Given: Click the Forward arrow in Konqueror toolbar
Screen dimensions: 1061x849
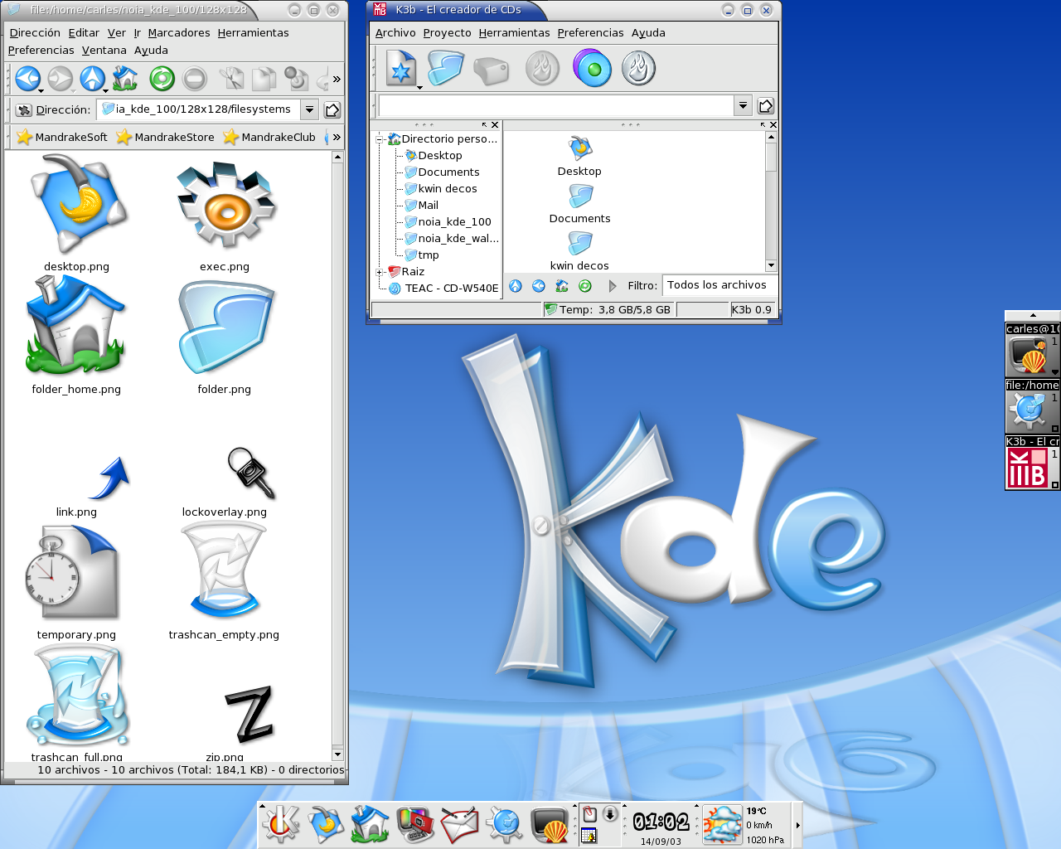Looking at the screenshot, I should 60,79.
